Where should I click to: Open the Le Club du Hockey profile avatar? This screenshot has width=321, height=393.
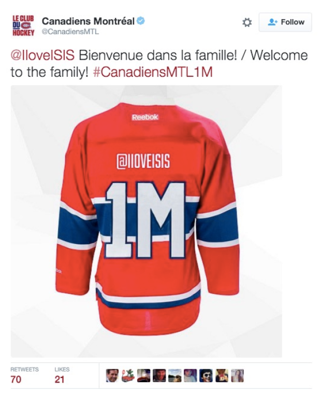23,25
